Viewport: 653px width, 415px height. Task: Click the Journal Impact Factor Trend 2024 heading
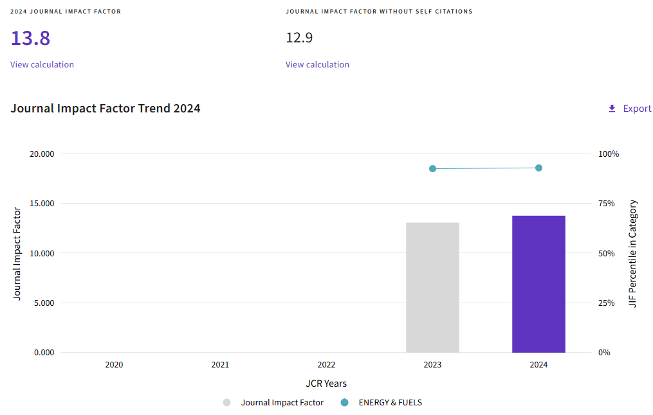[x=106, y=109]
